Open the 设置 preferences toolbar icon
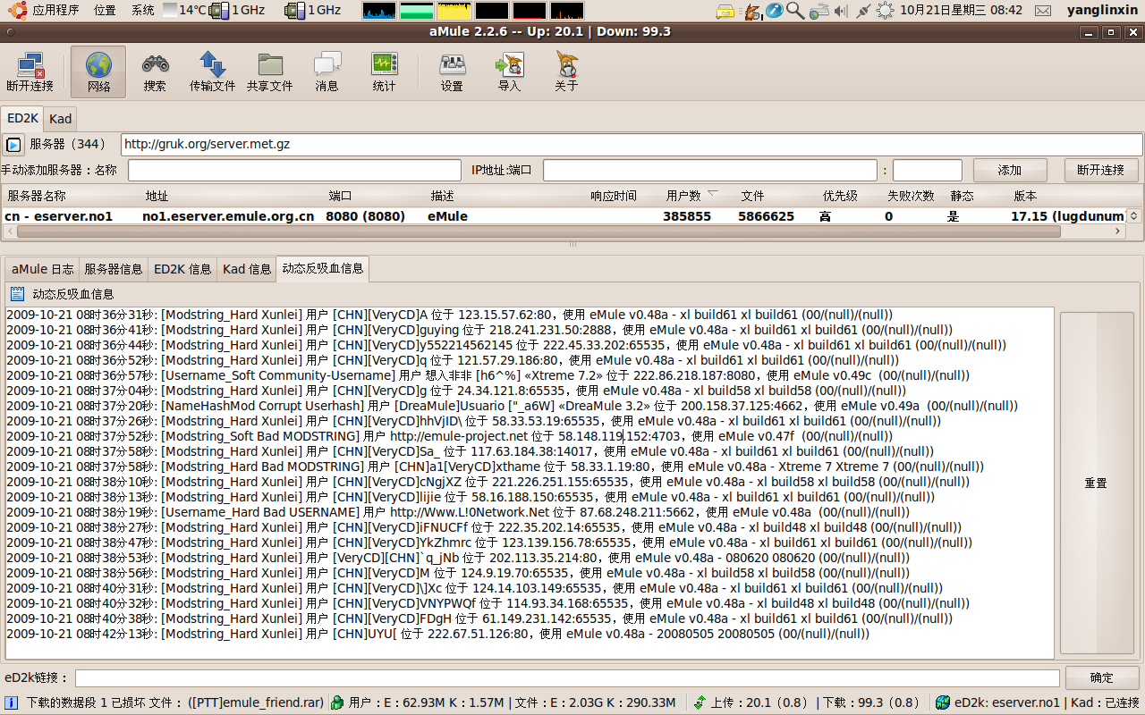This screenshot has width=1145, height=715. point(452,71)
